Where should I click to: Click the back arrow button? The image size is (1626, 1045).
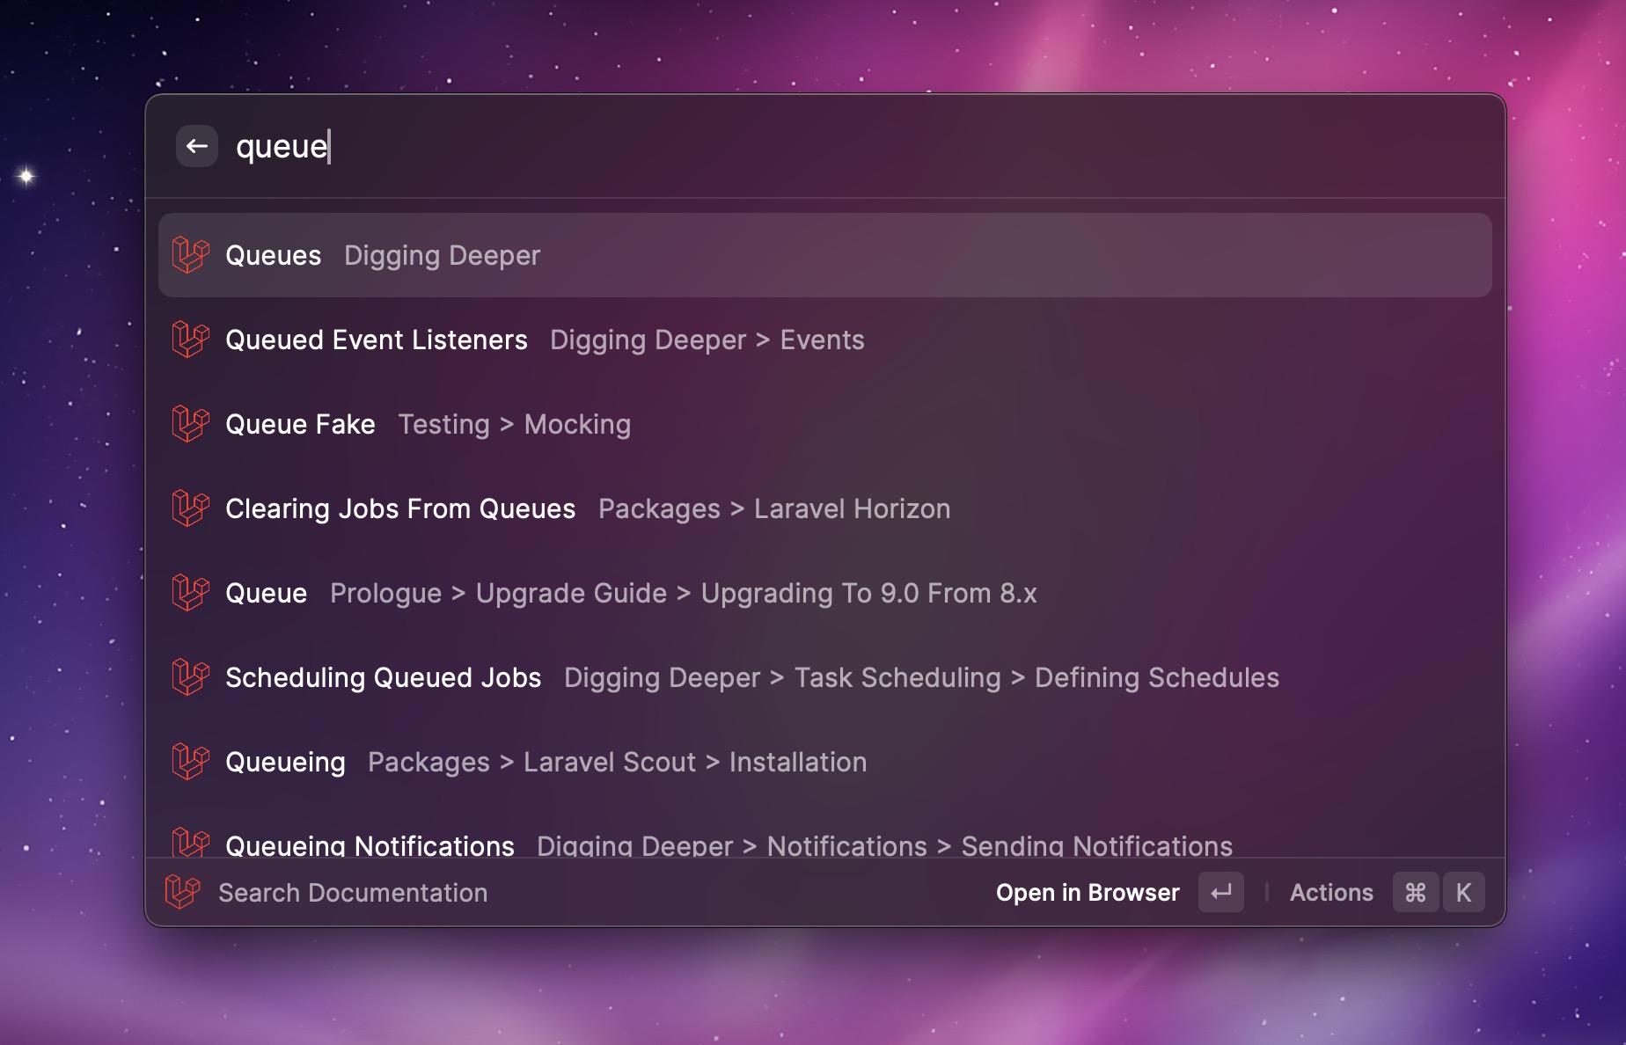pos(197,146)
